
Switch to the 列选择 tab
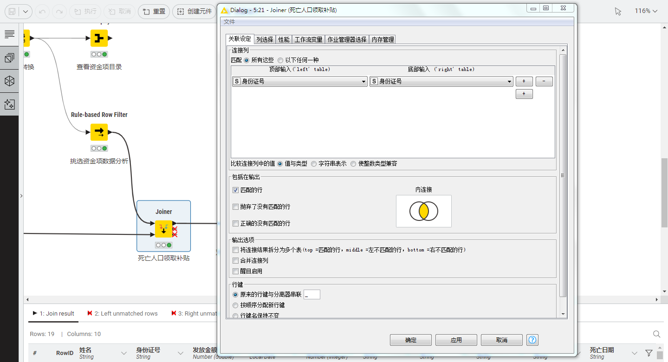click(264, 39)
